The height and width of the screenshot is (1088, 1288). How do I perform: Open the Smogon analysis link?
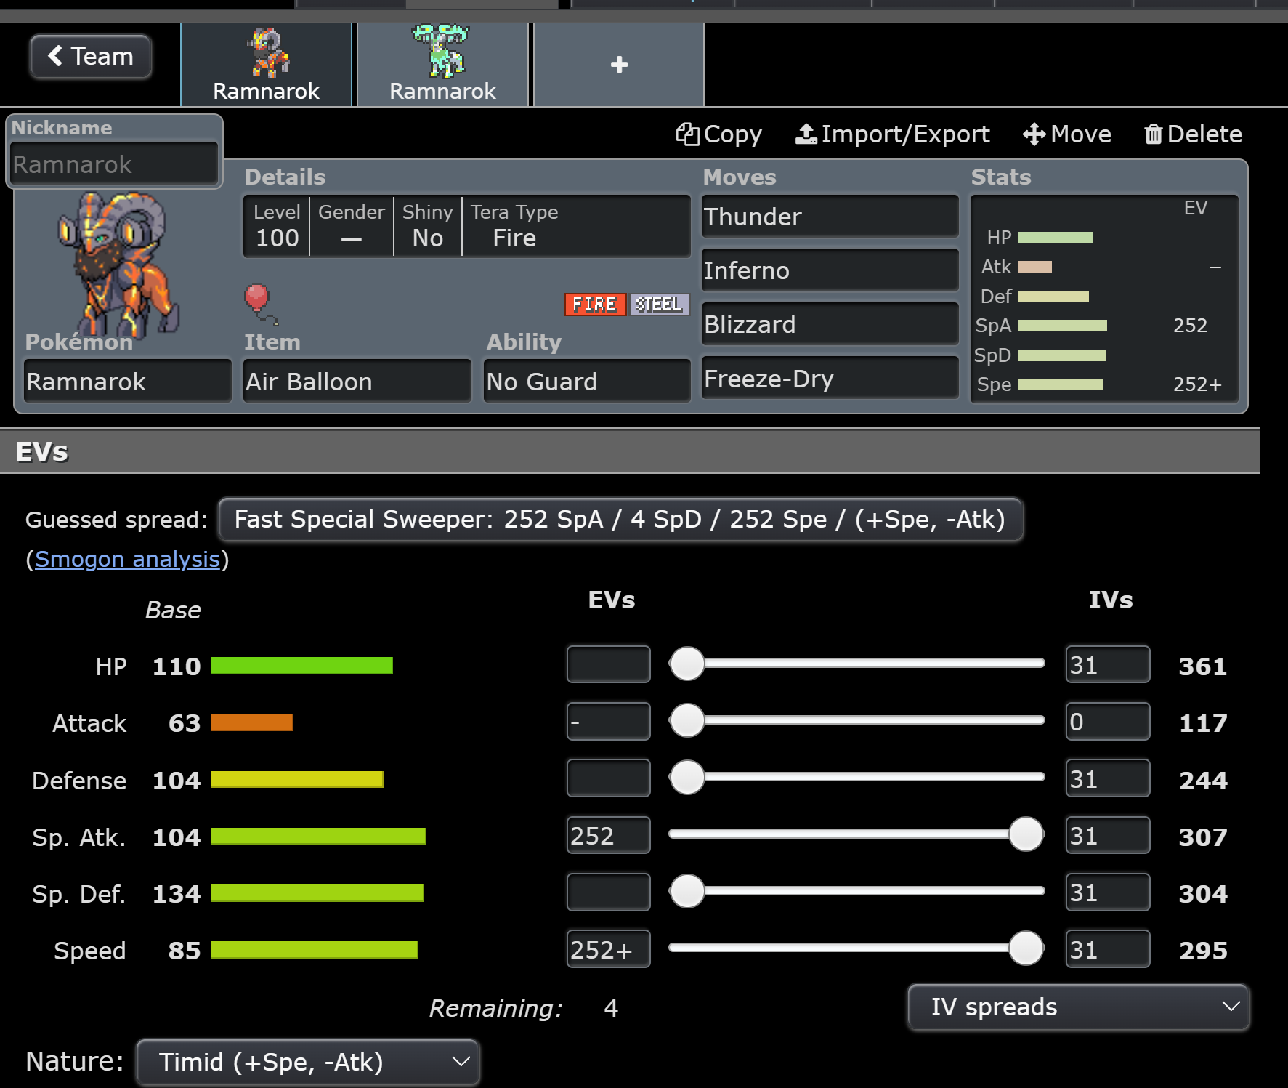point(127,559)
